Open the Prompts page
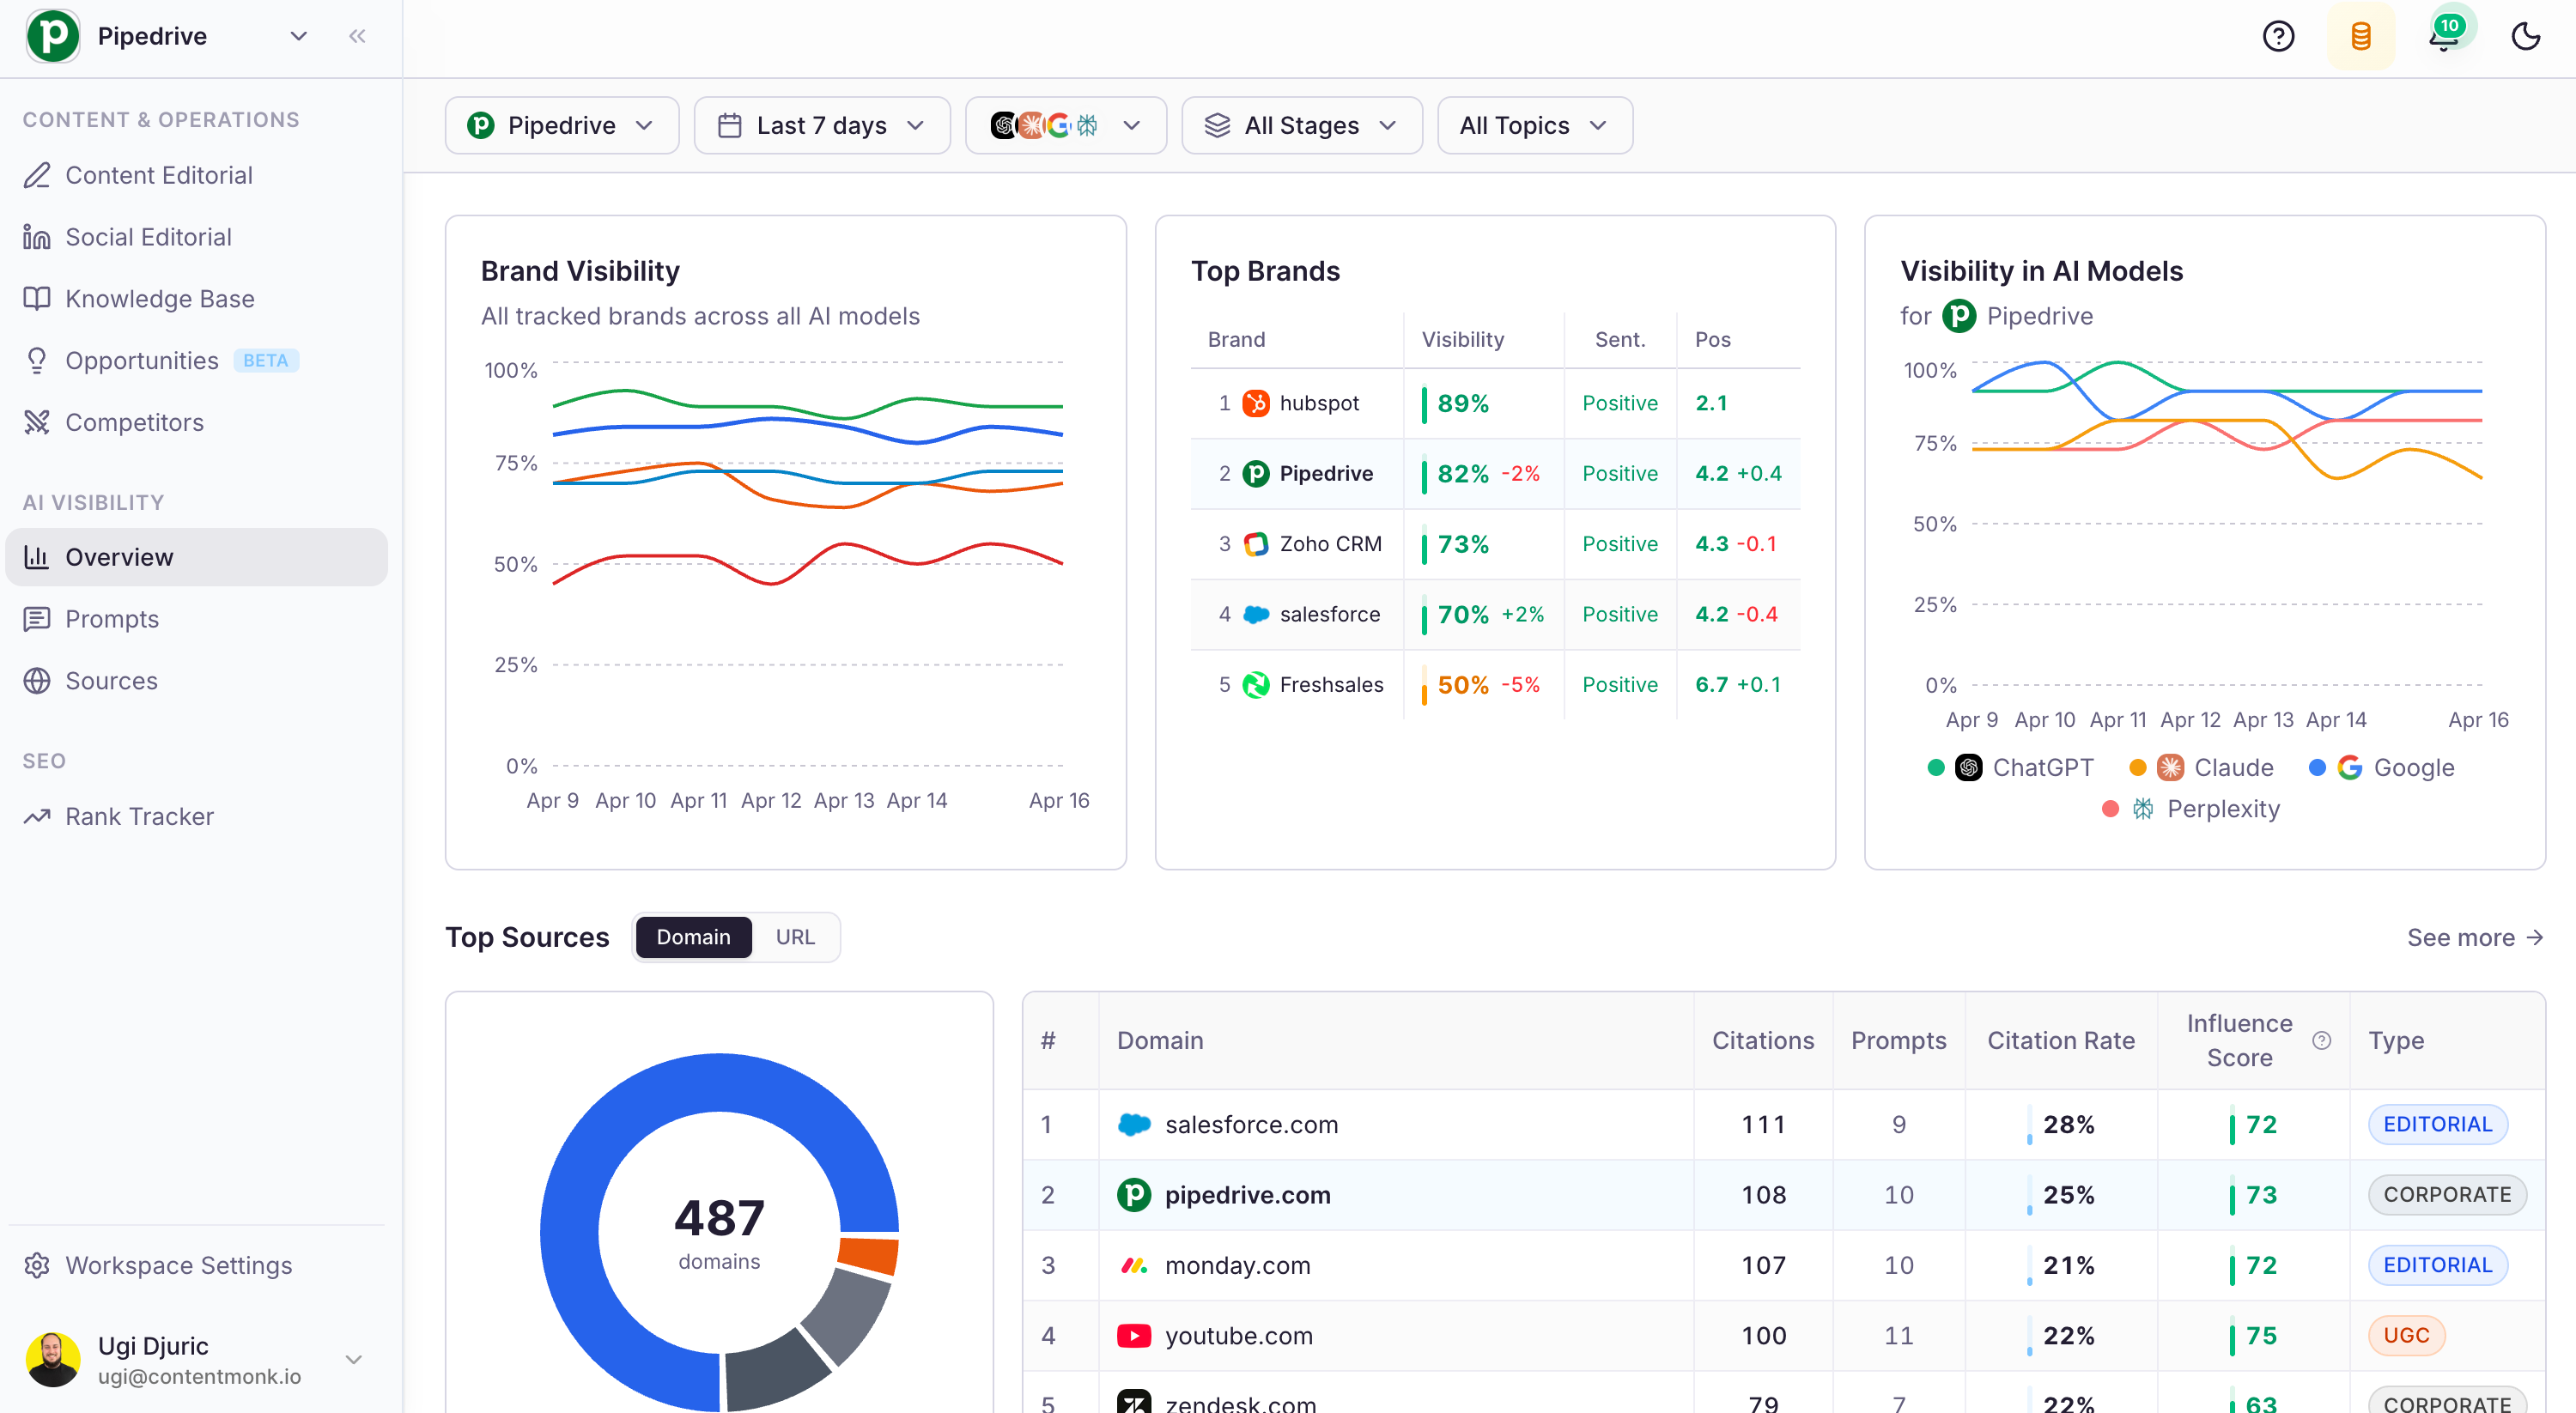 pyautogui.click(x=112, y=619)
